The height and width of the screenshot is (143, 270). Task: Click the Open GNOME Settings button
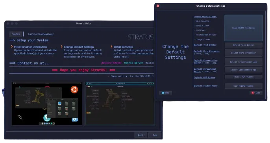tap(243, 28)
